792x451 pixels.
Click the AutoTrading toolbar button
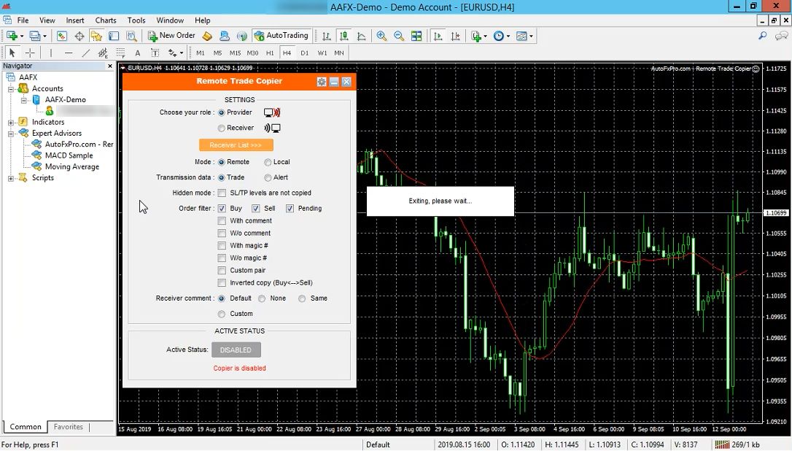pos(282,36)
